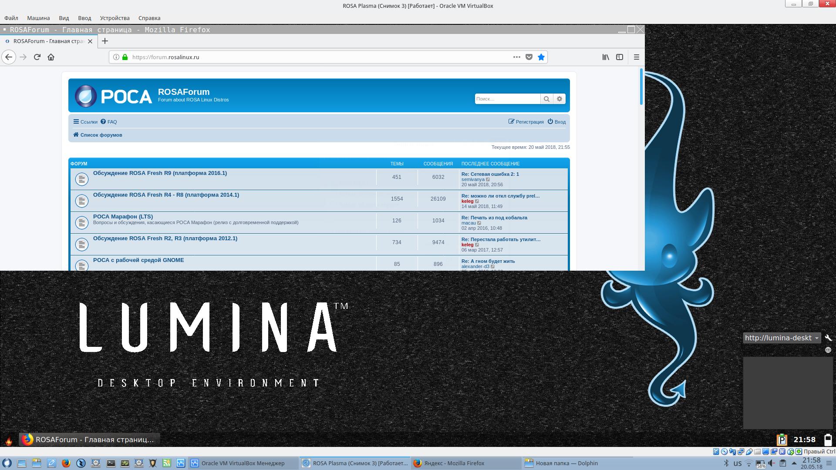
Task: Switch to Dolphin Новая папка taskbar window
Action: (566, 463)
